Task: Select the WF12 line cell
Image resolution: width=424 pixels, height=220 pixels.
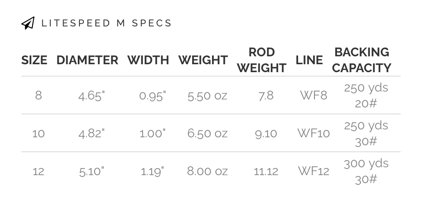Action: pos(314,171)
